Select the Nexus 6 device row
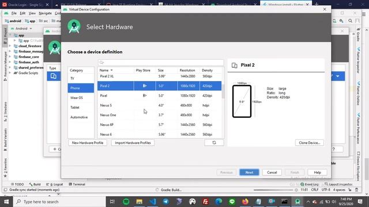Viewport: 369px width, 207px height. point(160,134)
